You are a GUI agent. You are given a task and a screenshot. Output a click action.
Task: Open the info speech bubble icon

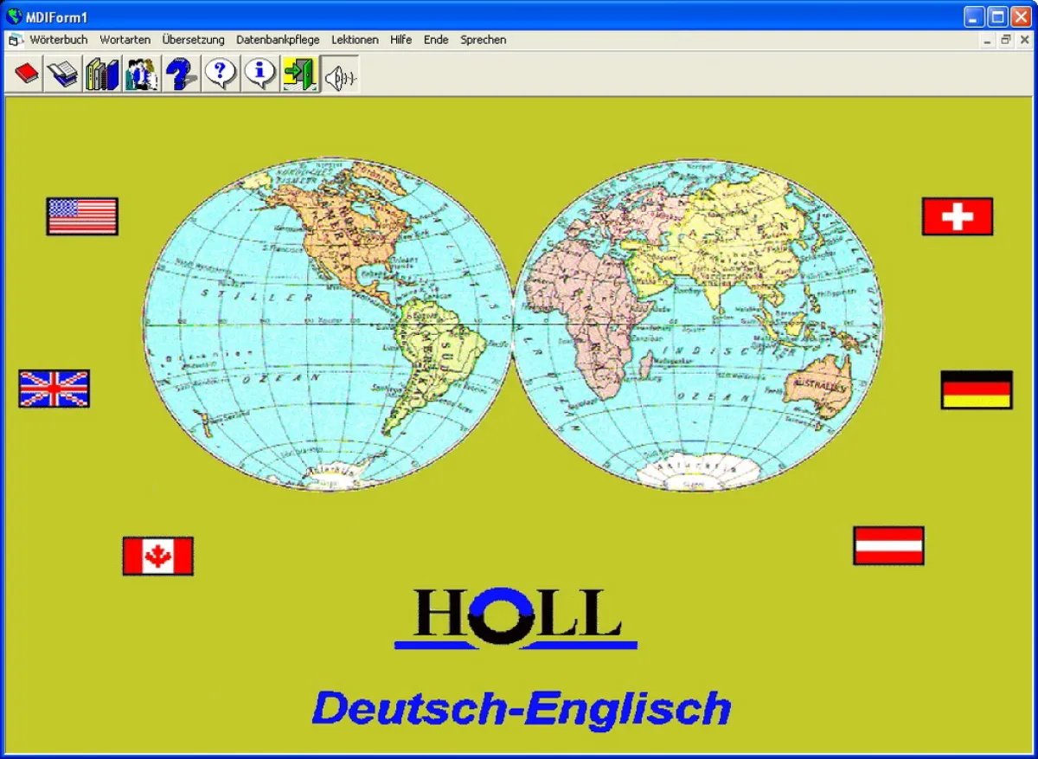point(260,74)
